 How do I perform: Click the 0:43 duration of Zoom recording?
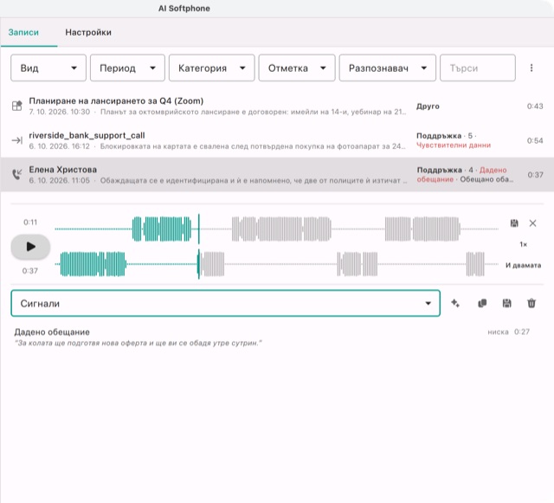(x=535, y=106)
